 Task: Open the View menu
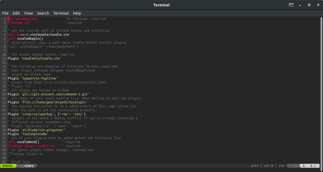point(28,13)
